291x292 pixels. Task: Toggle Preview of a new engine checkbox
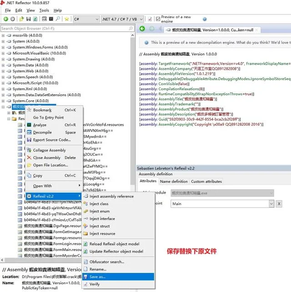click(x=158, y=19)
